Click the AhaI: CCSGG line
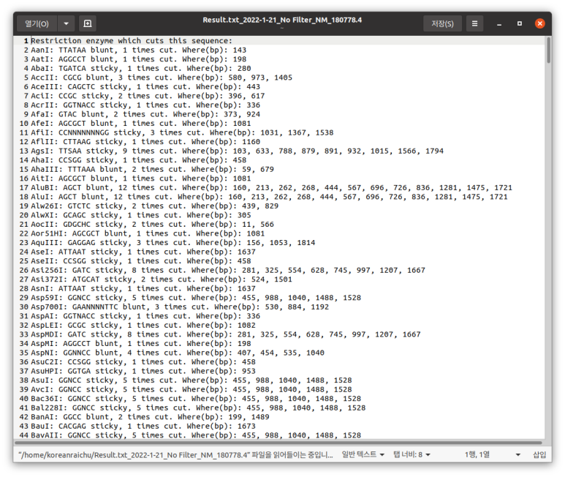The height and width of the screenshot is (477, 565). (138, 160)
